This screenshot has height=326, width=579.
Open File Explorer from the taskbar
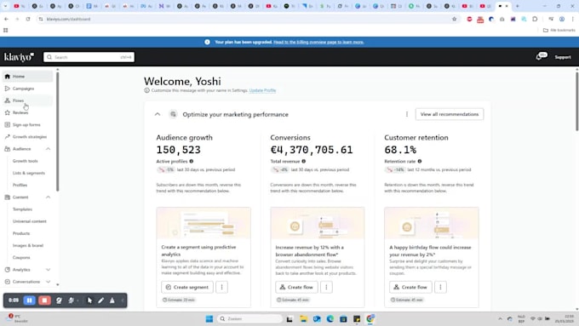coord(303,318)
